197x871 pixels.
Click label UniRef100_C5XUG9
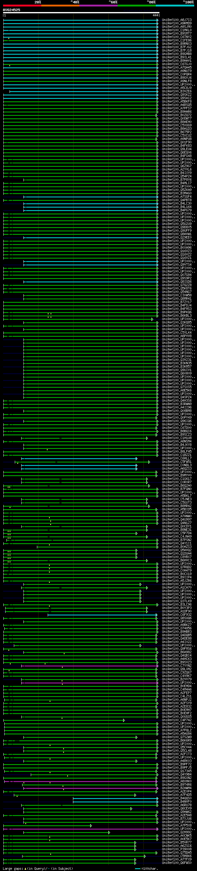(x=177, y=125)
